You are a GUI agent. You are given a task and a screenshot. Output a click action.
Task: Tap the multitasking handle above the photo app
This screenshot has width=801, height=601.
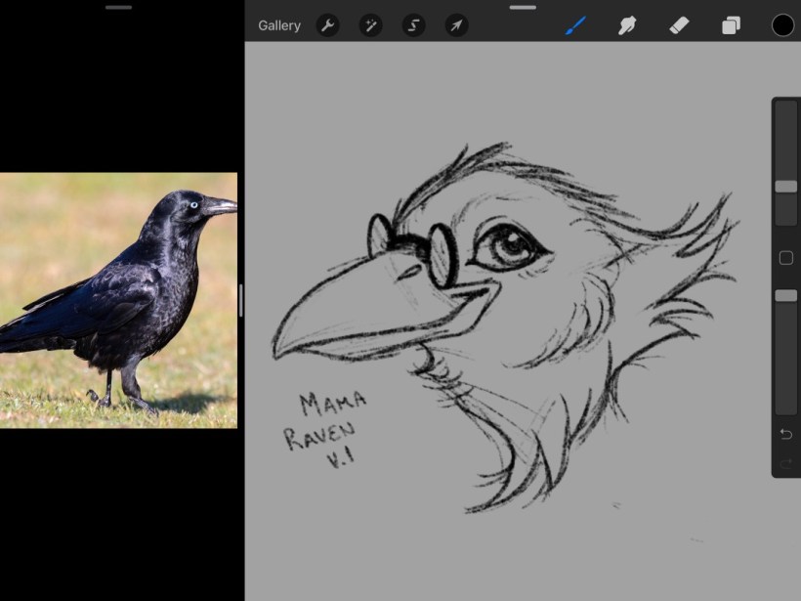(x=118, y=7)
